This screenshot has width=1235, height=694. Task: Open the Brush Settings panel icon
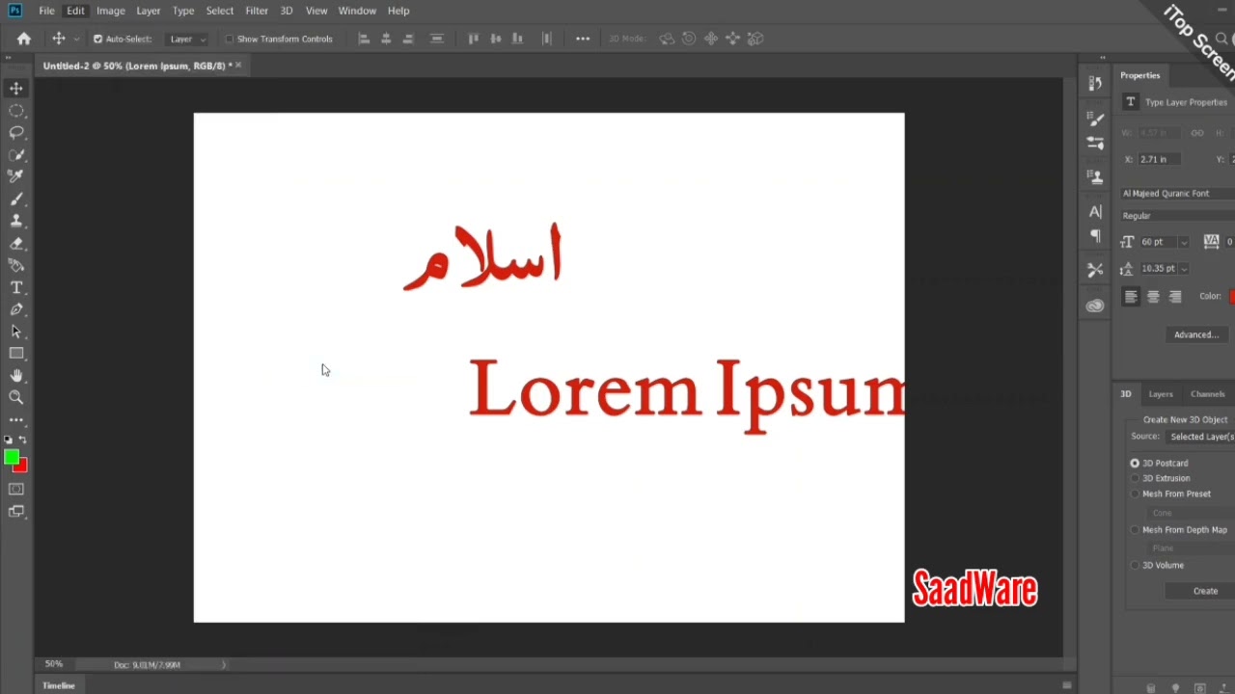click(1095, 119)
